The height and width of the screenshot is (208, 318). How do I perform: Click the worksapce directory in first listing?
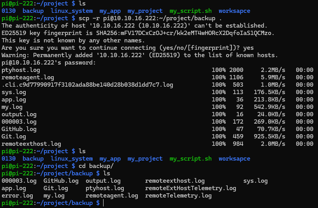(234, 11)
